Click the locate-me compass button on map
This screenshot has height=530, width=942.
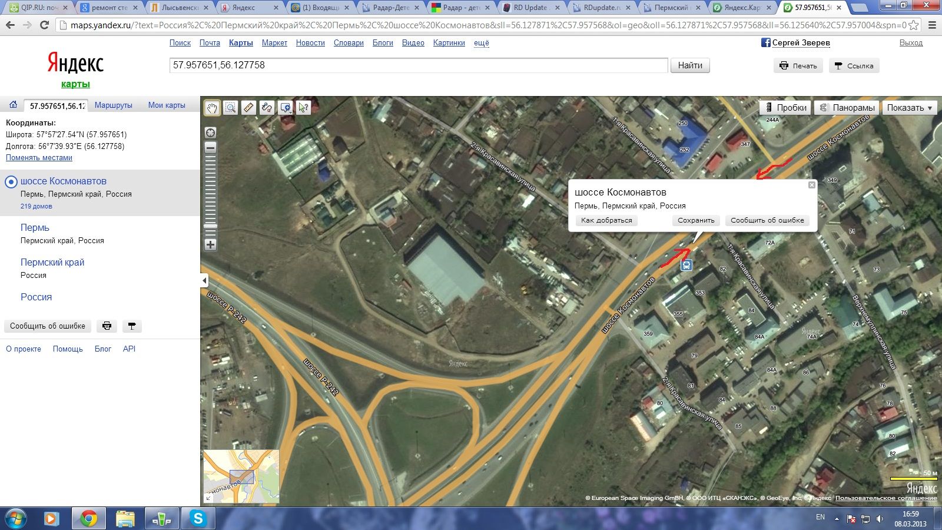(x=210, y=132)
